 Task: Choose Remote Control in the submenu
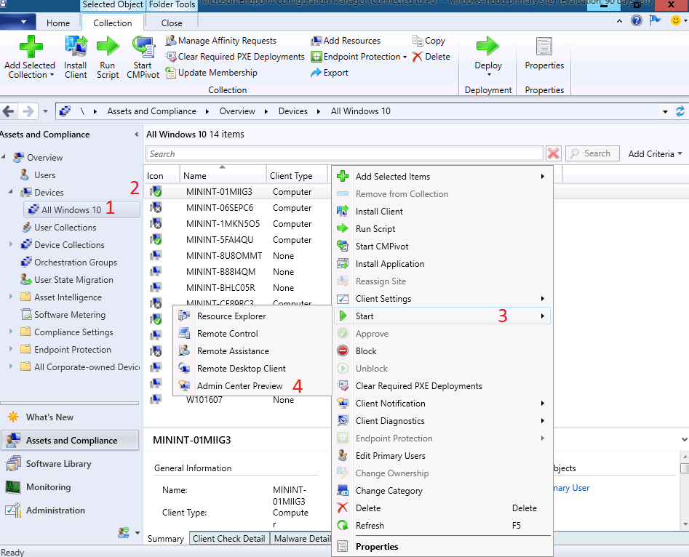pyautogui.click(x=252, y=334)
